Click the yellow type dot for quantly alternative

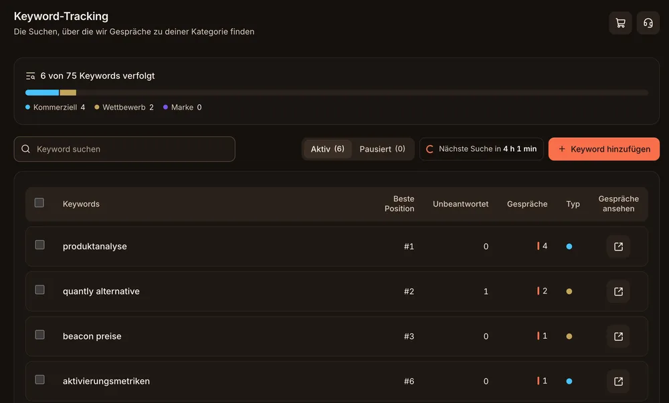click(569, 291)
